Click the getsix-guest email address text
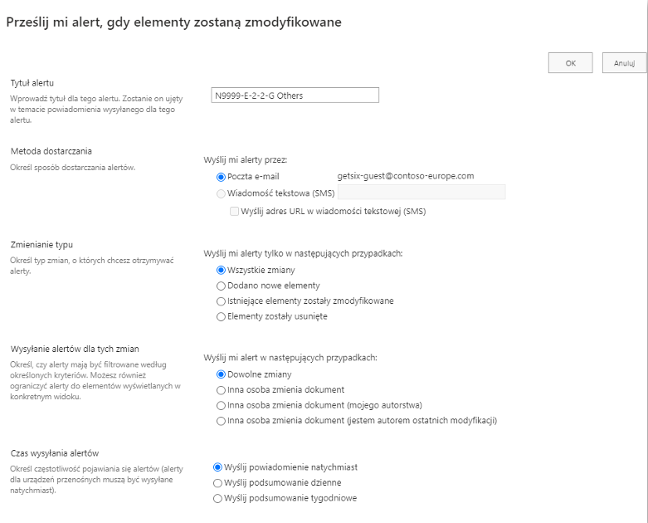Screen dimensions: 648x523 tap(406, 176)
